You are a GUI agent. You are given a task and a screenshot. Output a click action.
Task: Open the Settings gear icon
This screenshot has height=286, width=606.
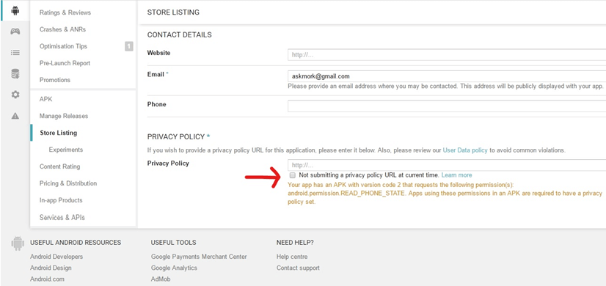coord(15,95)
